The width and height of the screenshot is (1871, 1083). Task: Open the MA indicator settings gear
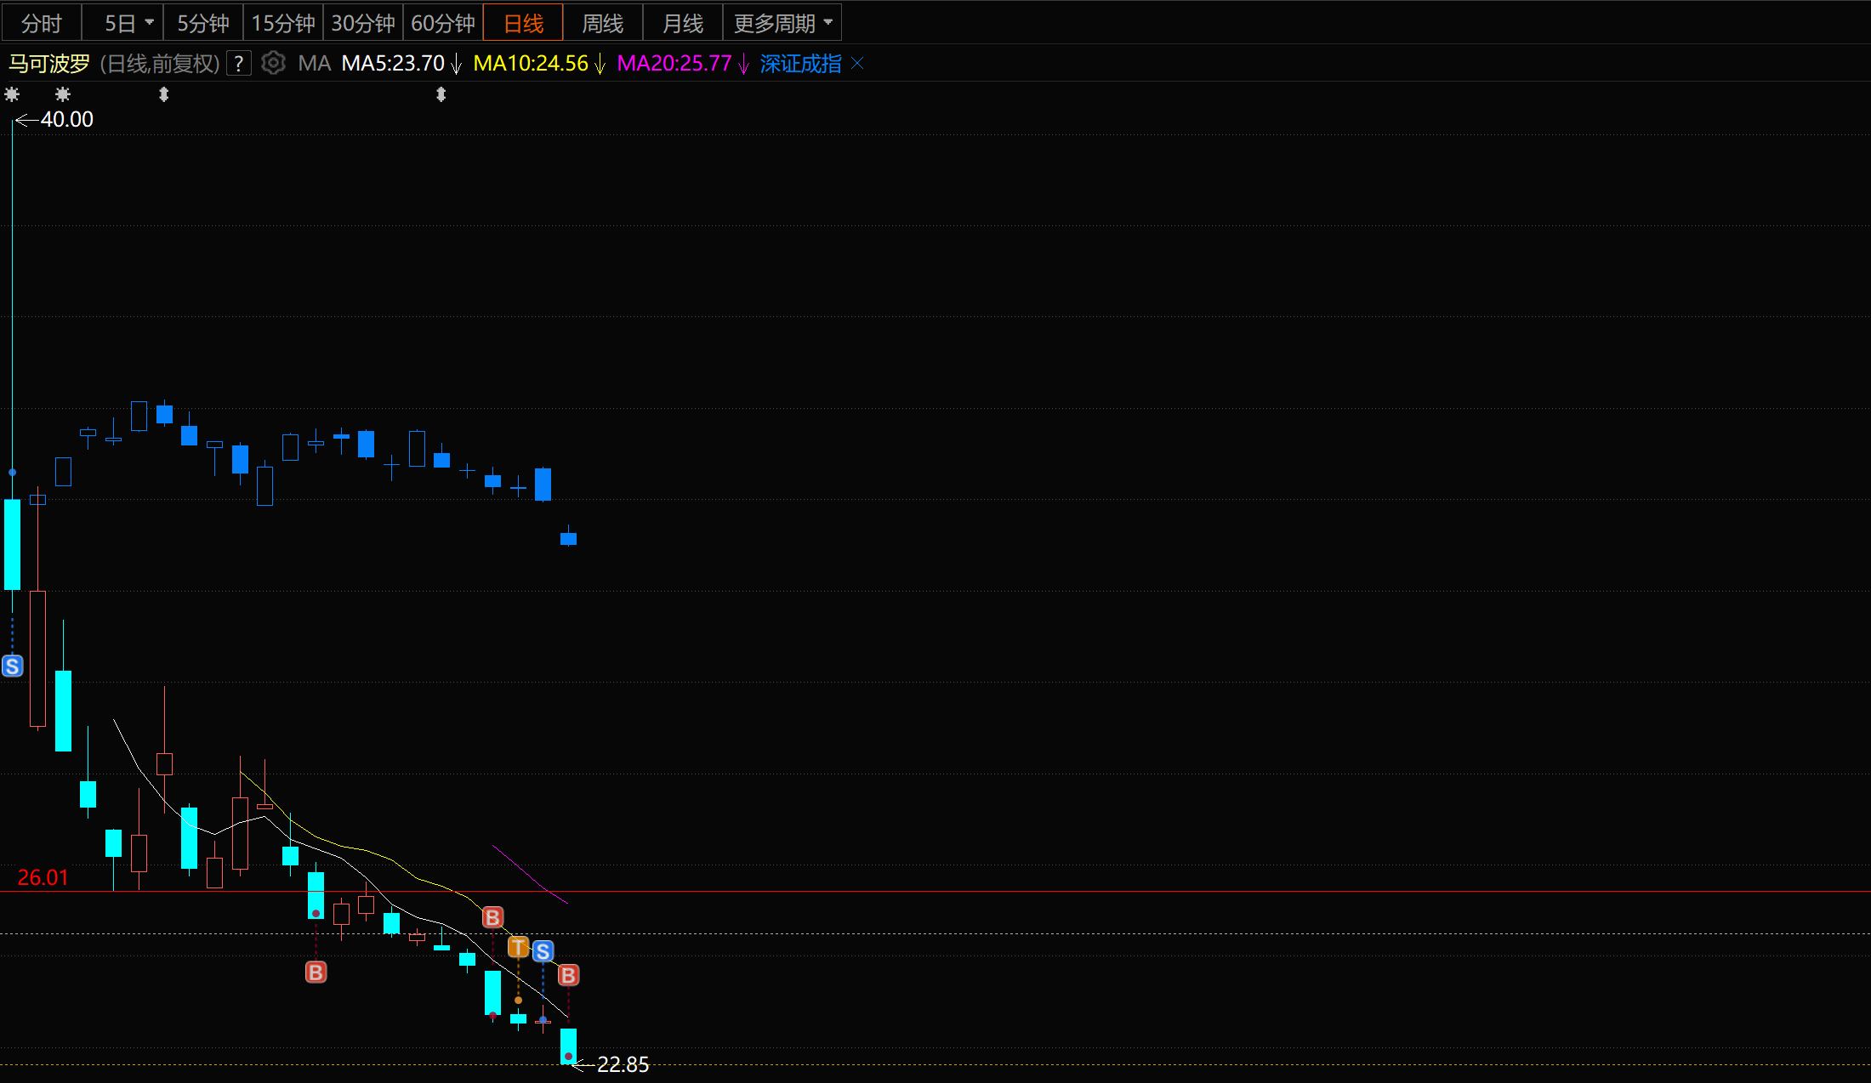(x=273, y=64)
